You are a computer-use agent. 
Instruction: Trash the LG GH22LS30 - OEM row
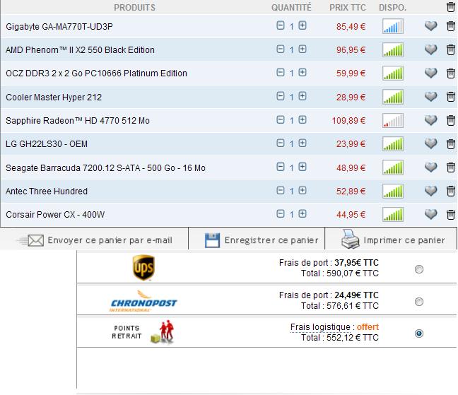click(x=451, y=143)
